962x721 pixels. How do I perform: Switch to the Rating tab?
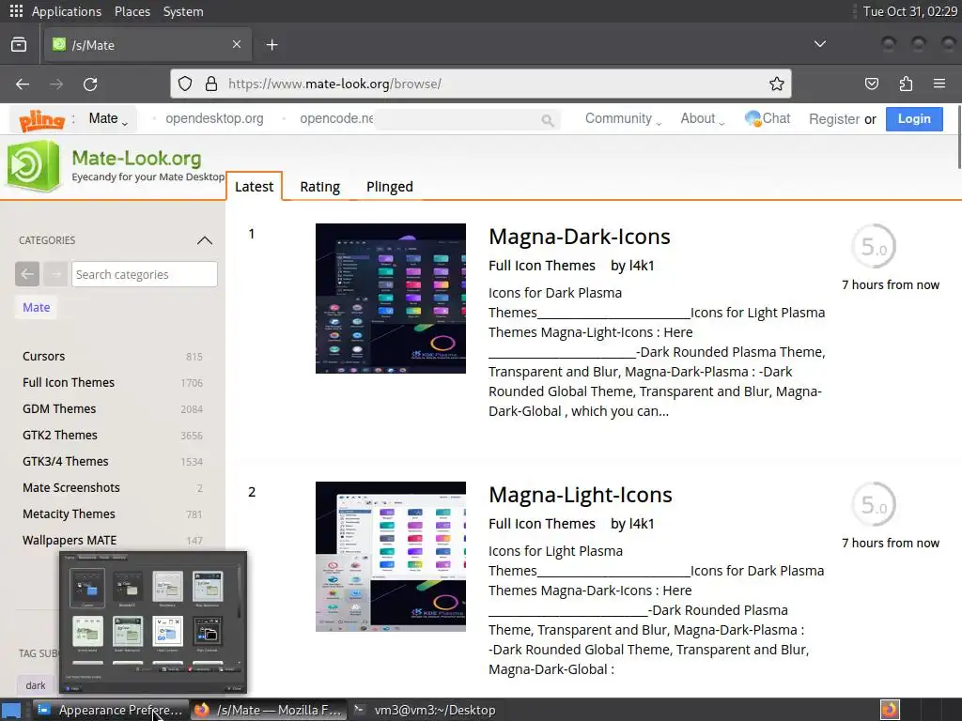coord(319,187)
